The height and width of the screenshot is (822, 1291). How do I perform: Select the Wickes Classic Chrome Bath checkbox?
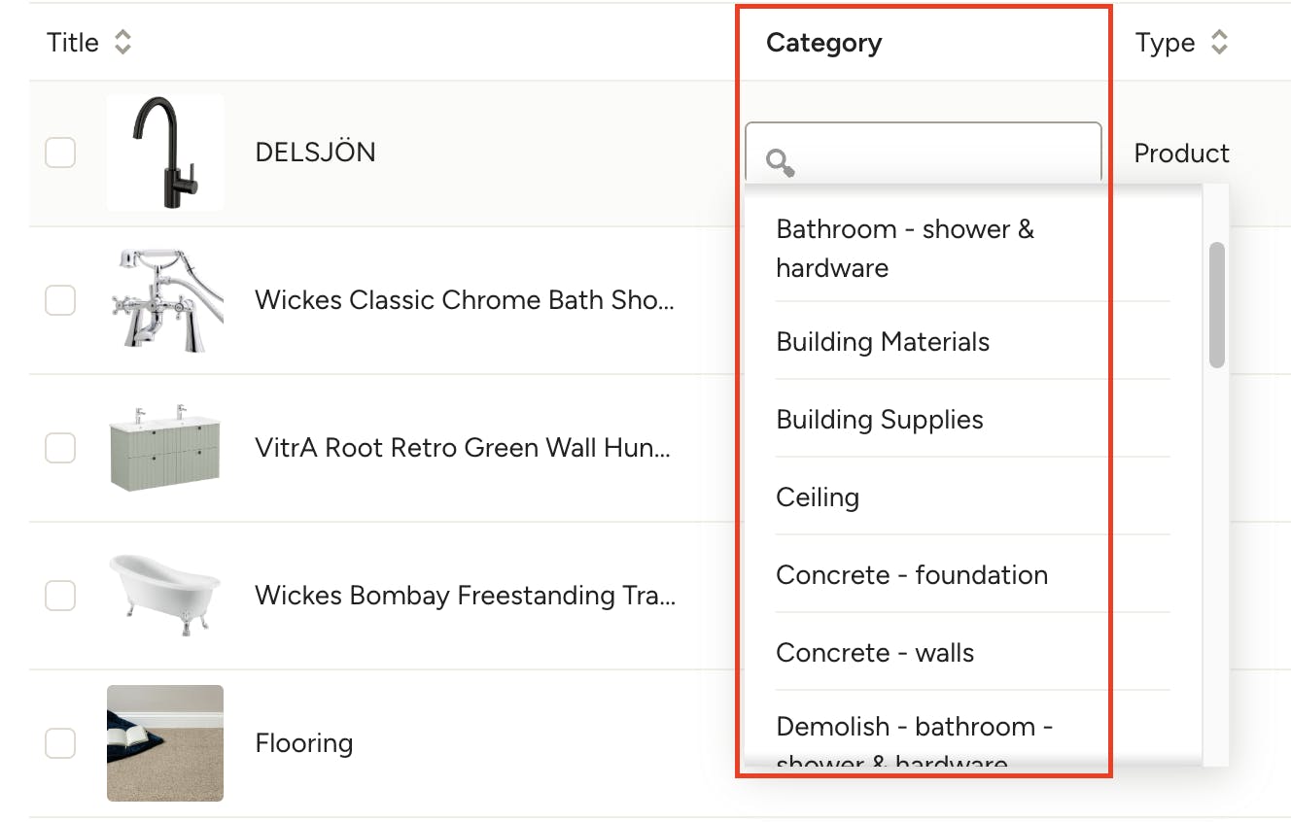[60, 300]
